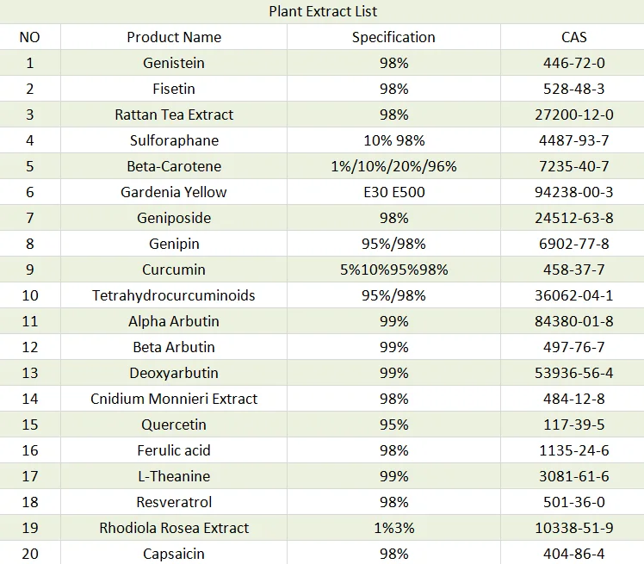Select the Rattan Tea Extract cell
644x564 pixels.
[174, 115]
